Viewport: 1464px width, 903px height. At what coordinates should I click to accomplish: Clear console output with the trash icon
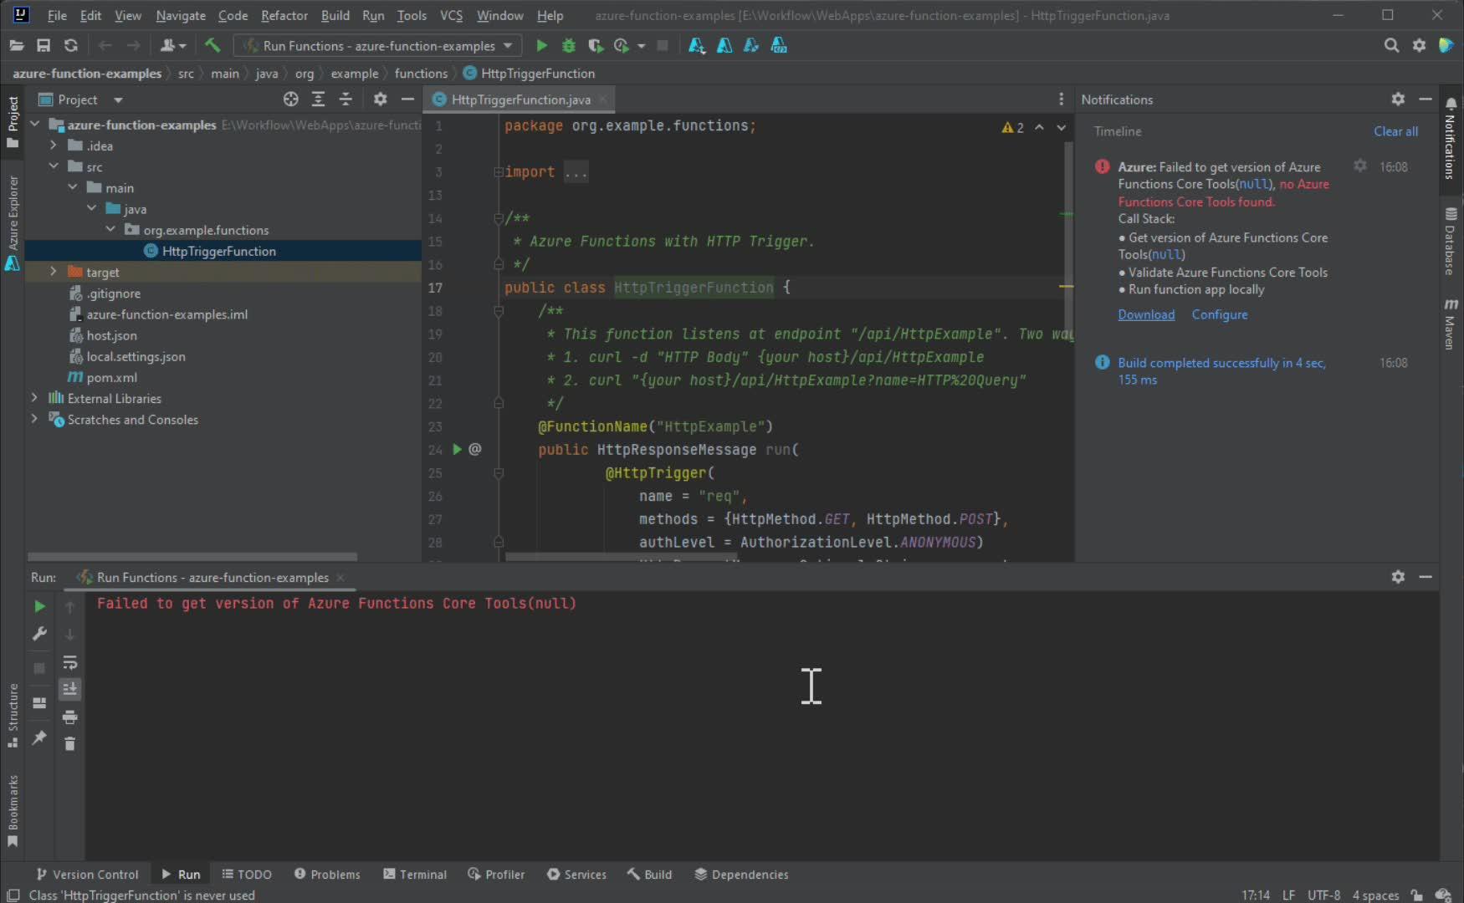(69, 743)
